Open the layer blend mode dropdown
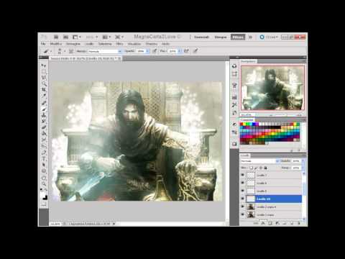The image size is (345, 259). coord(259,161)
